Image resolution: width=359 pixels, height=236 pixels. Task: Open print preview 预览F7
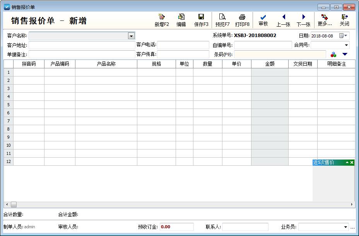[222, 20]
